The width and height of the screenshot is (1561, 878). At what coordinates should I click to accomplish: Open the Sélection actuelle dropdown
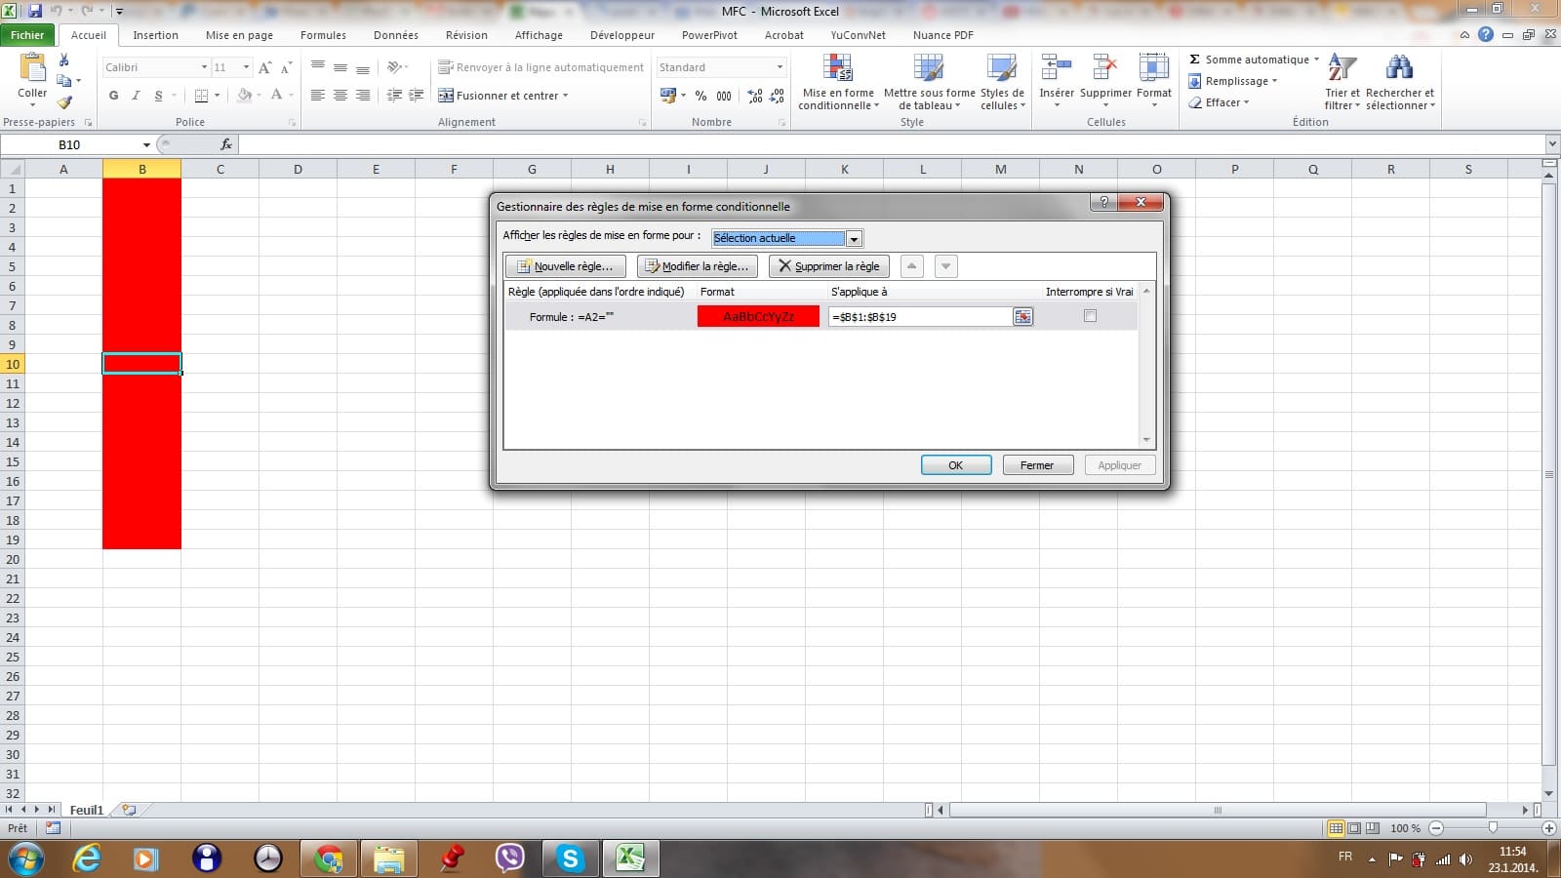point(854,239)
